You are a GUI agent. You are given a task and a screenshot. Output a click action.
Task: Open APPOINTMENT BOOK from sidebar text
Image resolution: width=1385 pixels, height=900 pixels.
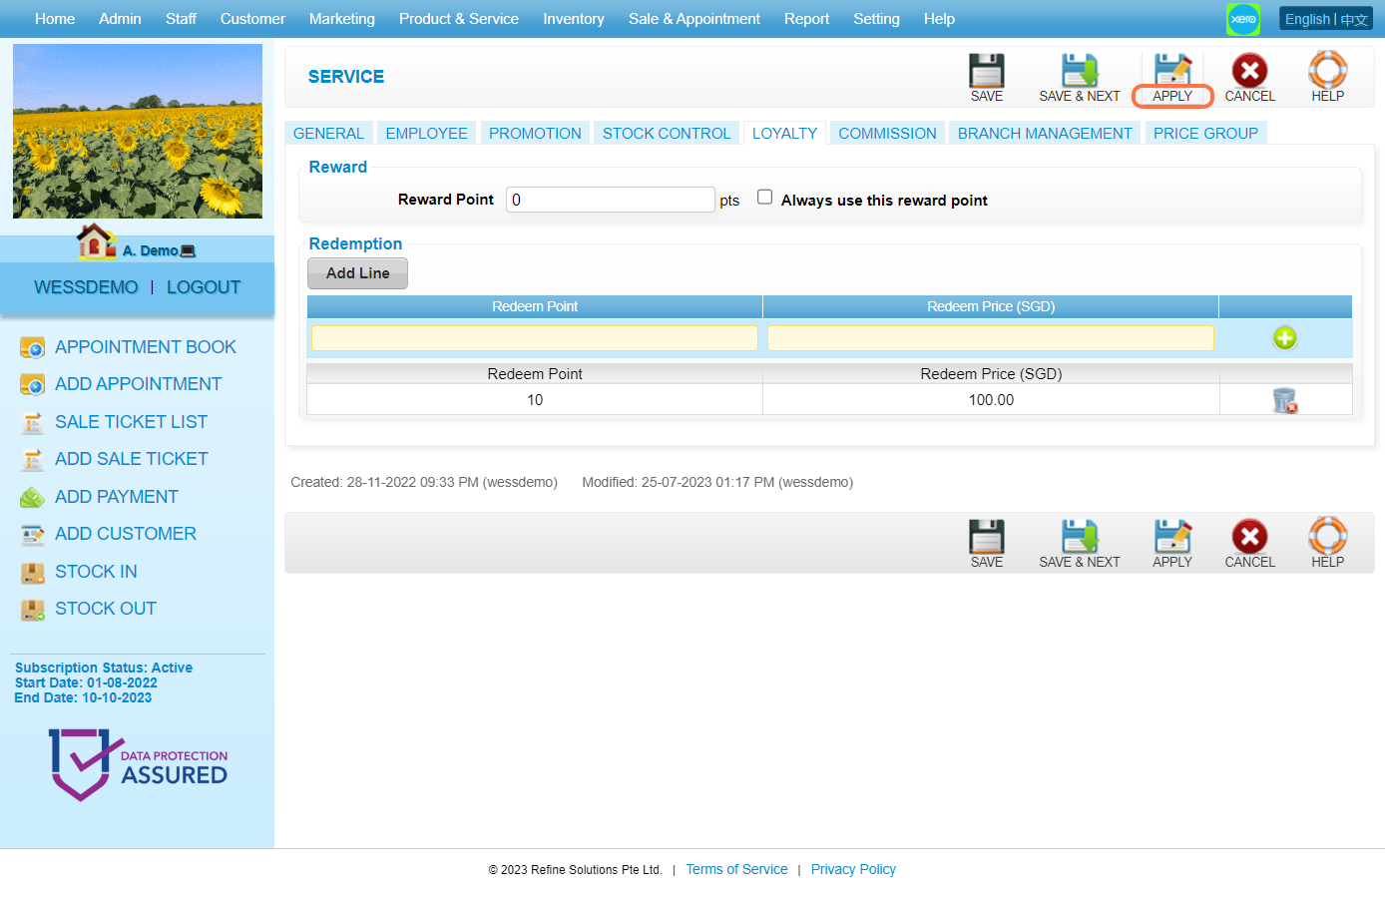click(146, 347)
